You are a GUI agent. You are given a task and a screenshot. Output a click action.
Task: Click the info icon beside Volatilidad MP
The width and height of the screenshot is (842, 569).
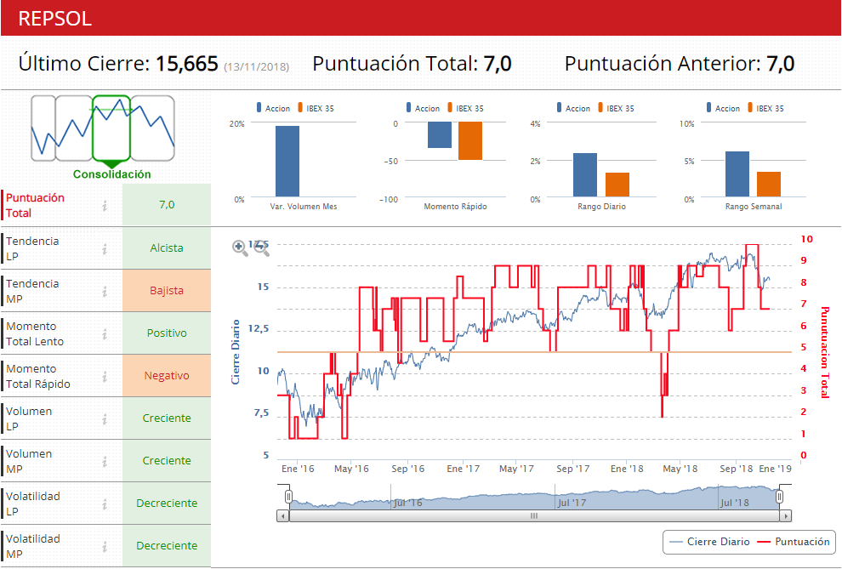coord(105,546)
